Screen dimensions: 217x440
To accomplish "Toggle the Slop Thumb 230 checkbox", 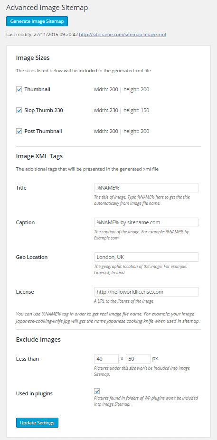I will [x=19, y=111].
